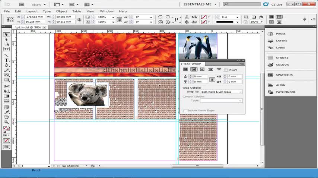Viewport: 318px width, 178px height.
Task: Select the Selection tool (black arrow)
Action: 6,34
